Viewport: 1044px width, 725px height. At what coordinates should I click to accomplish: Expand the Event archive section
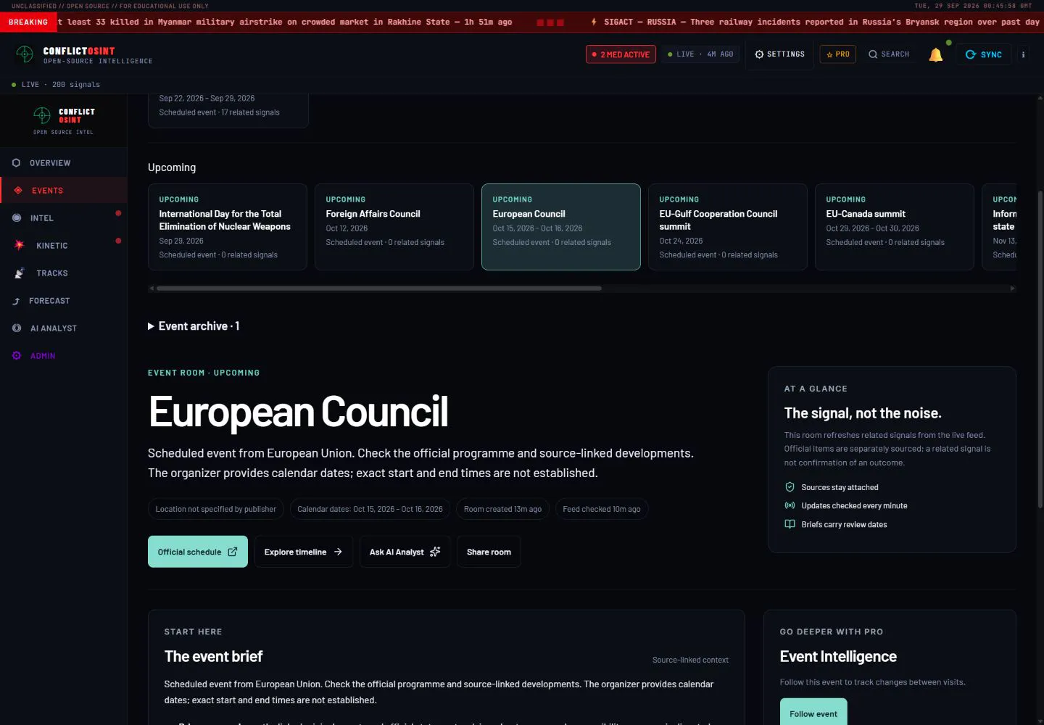[x=194, y=326]
